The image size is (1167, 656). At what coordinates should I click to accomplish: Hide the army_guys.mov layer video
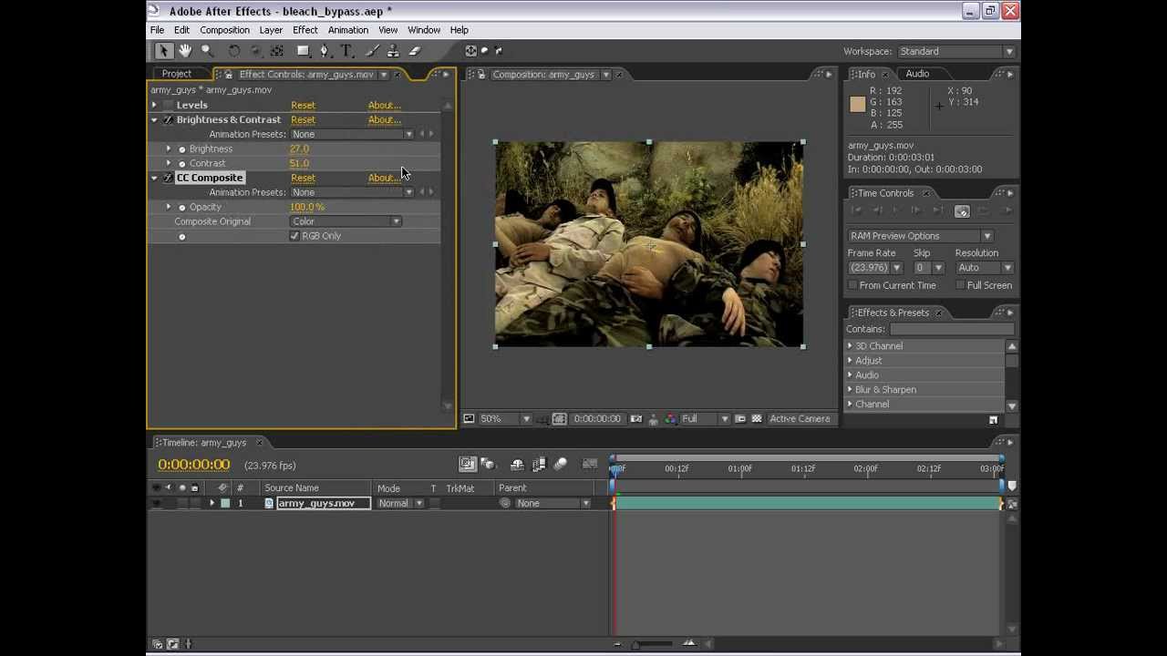[157, 503]
